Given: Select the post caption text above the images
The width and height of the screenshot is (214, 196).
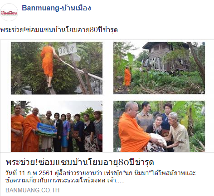Looking at the screenshot, I should pyautogui.click(x=59, y=30).
